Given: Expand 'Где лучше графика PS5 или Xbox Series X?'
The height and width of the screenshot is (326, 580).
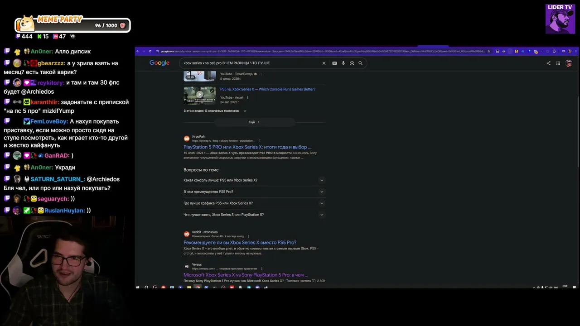Looking at the screenshot, I should (254, 203).
